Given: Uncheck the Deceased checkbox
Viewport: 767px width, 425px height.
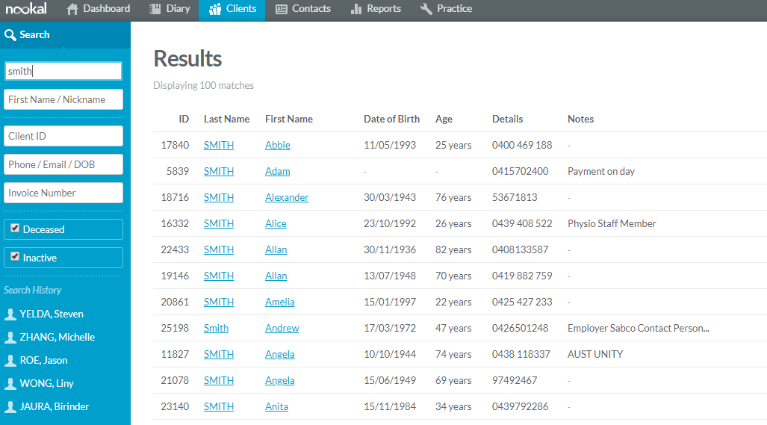Looking at the screenshot, I should point(15,229).
